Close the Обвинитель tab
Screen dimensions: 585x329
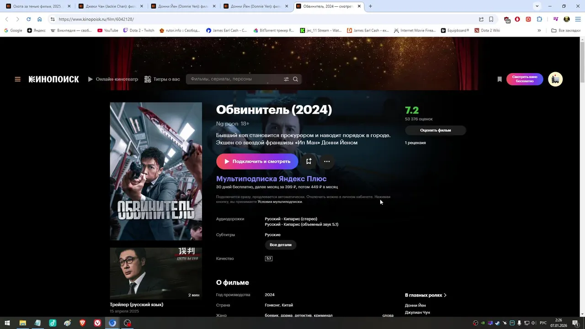click(359, 6)
